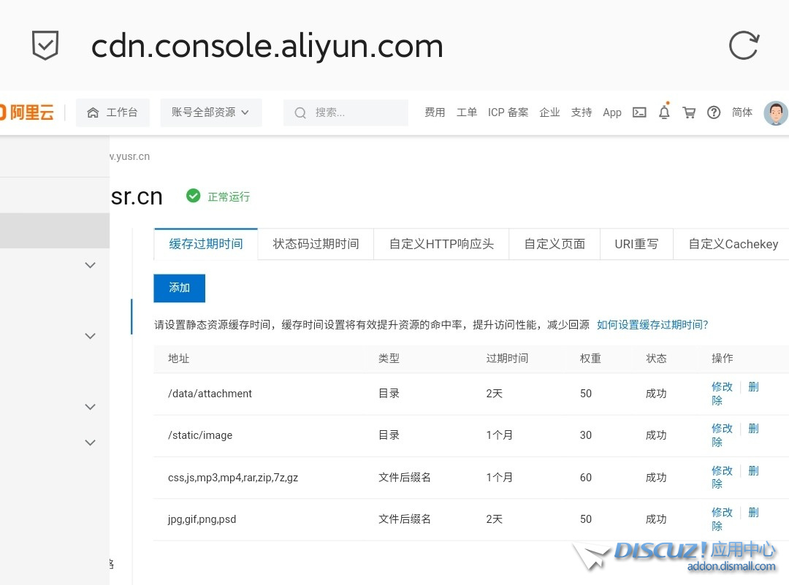Open the user avatar profile menu

[775, 113]
